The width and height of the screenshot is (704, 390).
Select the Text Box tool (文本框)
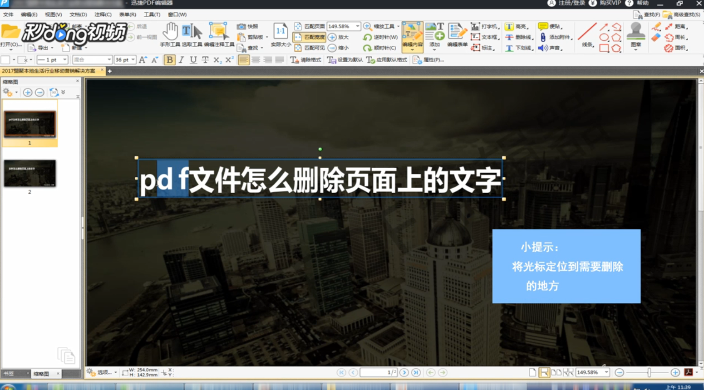[485, 37]
